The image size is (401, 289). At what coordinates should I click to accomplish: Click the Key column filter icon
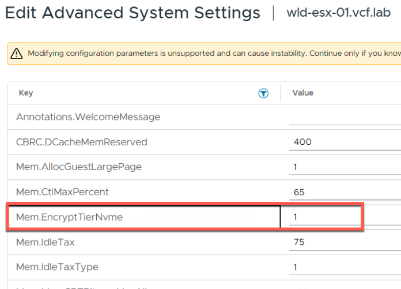(263, 94)
